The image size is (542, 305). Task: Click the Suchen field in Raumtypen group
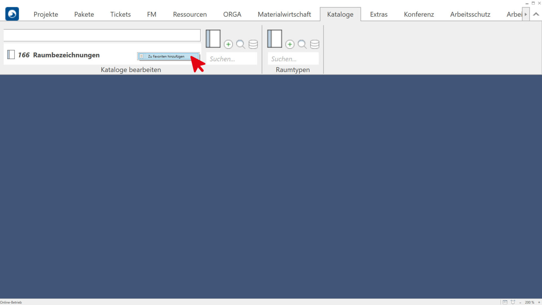(x=293, y=59)
